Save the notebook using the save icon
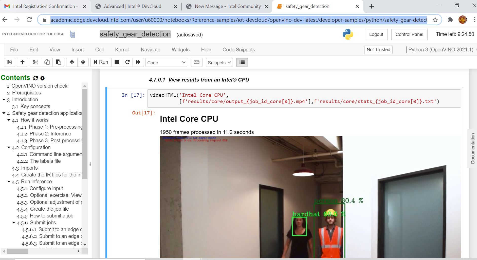477x260 pixels. coord(9,62)
